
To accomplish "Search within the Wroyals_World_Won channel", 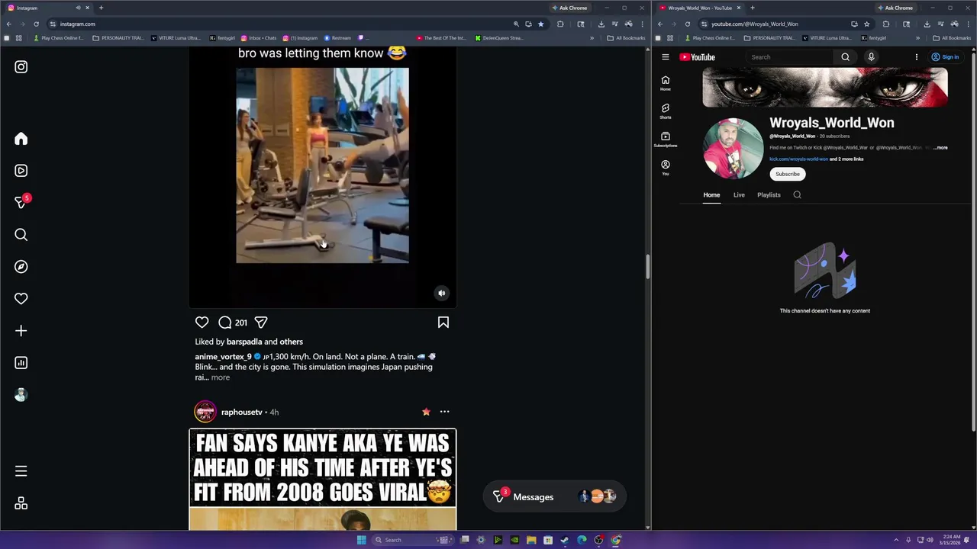I will (x=797, y=195).
